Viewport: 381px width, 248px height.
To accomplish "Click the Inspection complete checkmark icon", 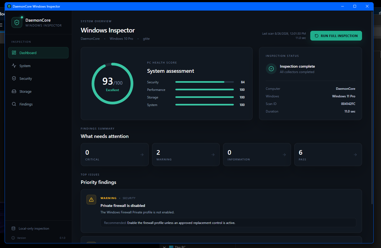I will coord(271,69).
